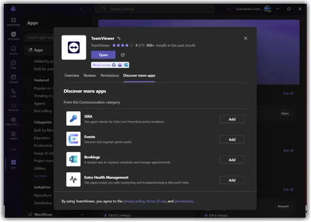Focus the top Search (Ctrl+E) box

click(x=155, y=9)
